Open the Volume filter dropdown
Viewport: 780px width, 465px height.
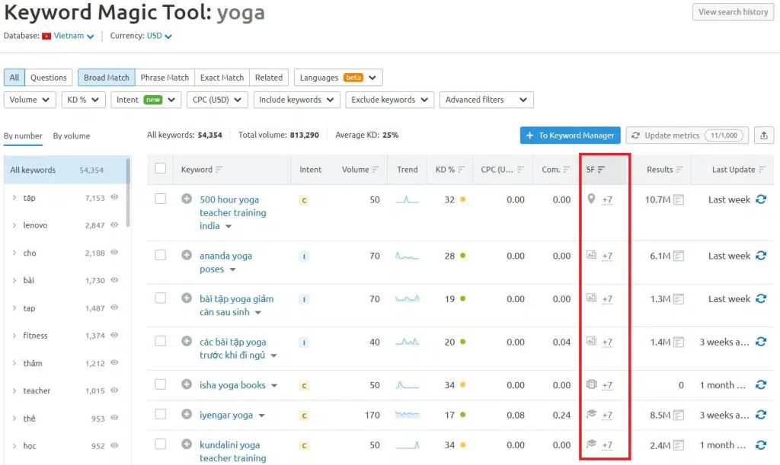click(x=30, y=100)
